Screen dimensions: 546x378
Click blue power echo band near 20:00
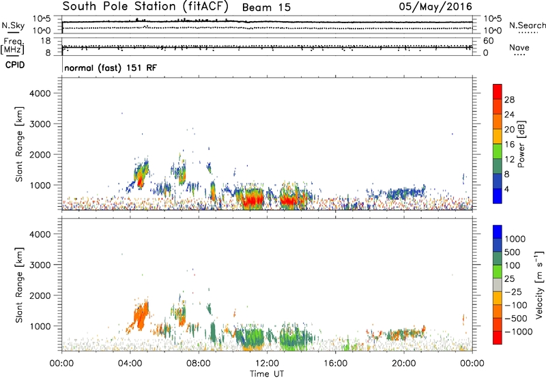(x=405, y=192)
